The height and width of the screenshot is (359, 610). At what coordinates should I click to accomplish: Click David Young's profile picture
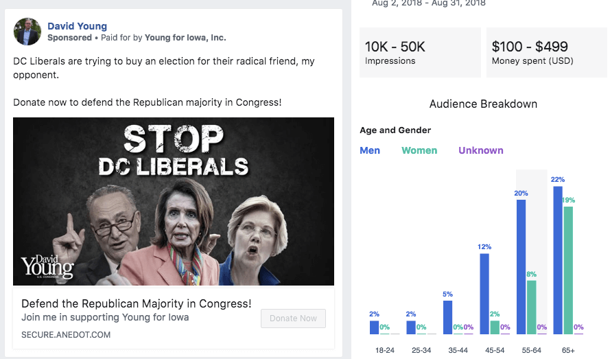[27, 32]
